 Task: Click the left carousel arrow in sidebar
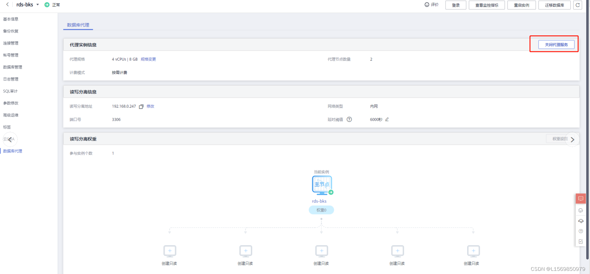[10, 139]
